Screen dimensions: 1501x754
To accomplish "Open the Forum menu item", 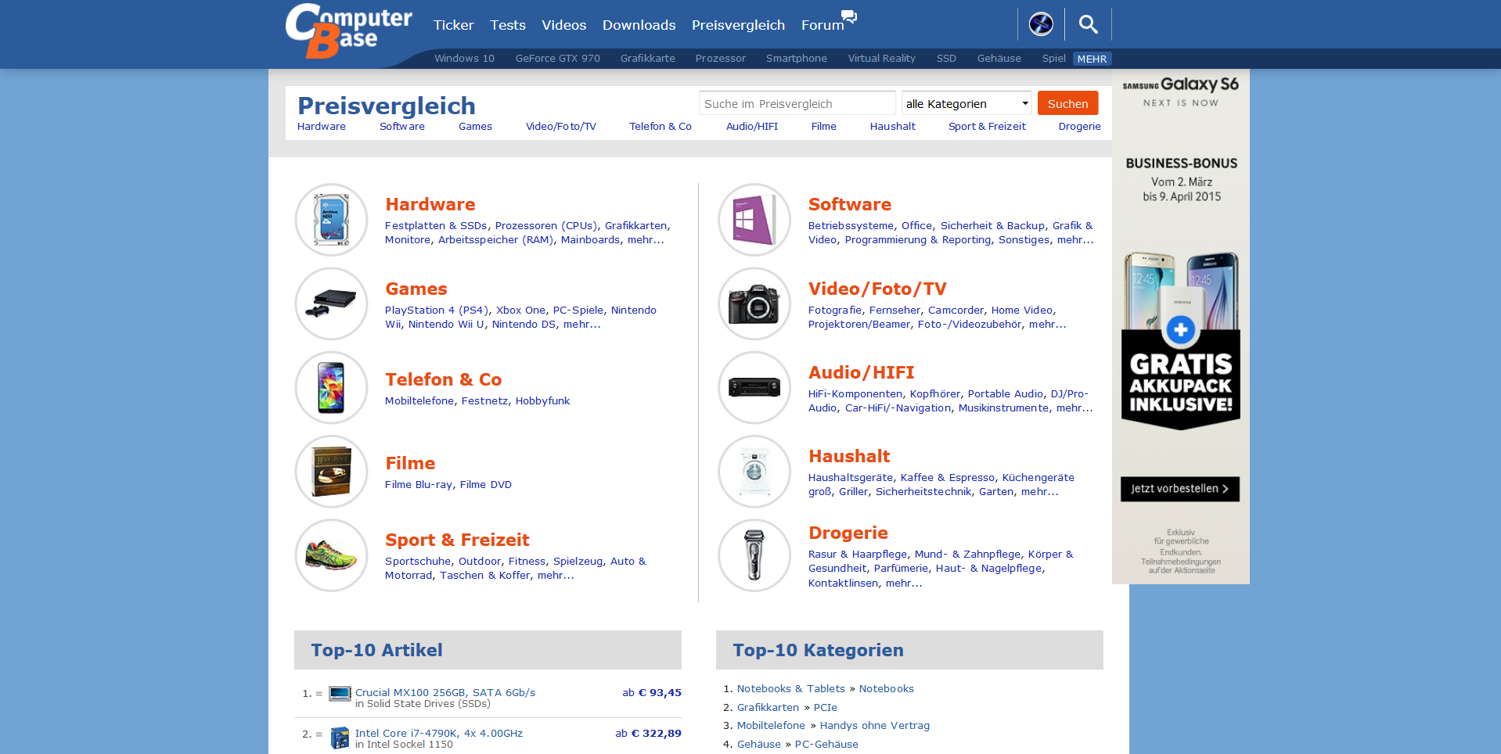I will click(x=822, y=25).
